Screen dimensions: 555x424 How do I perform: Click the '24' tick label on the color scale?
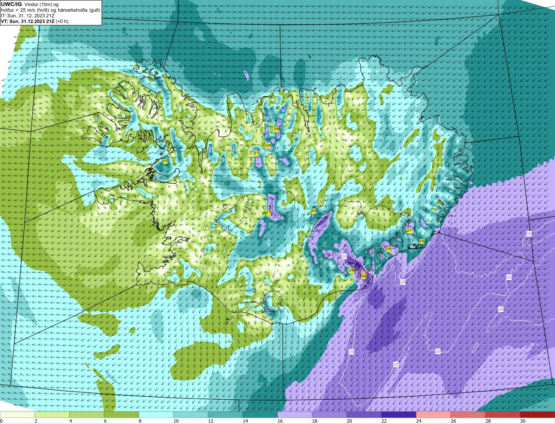[x=418, y=421]
